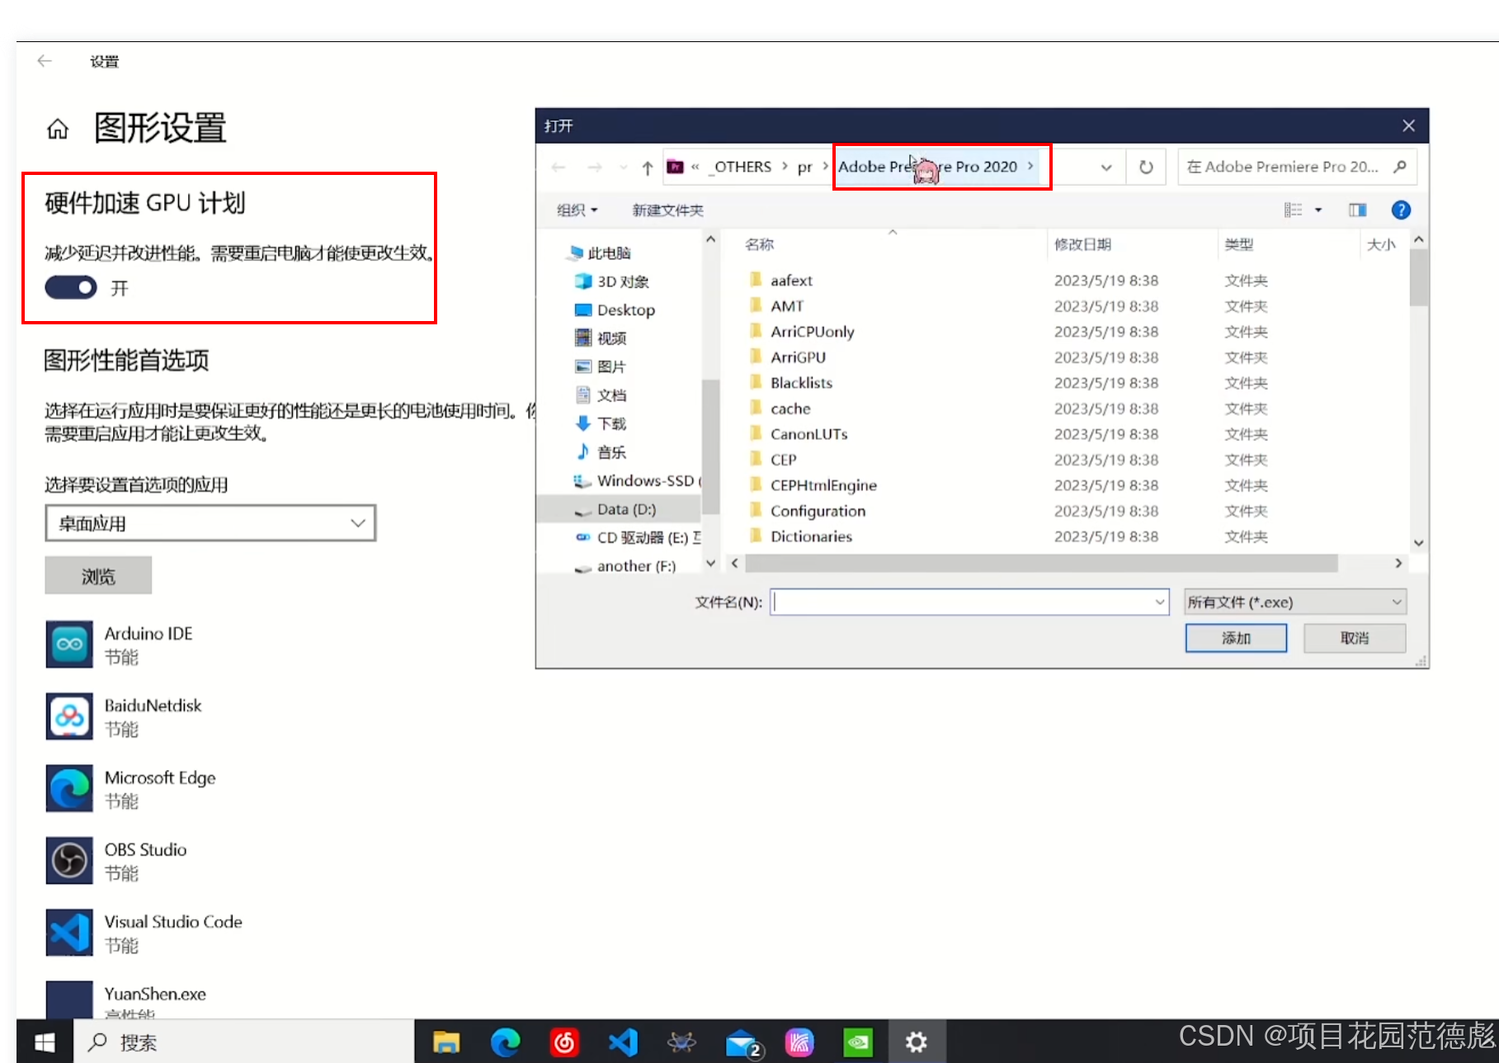Toggle the preview pane icon
1499x1063 pixels.
[x=1357, y=210]
